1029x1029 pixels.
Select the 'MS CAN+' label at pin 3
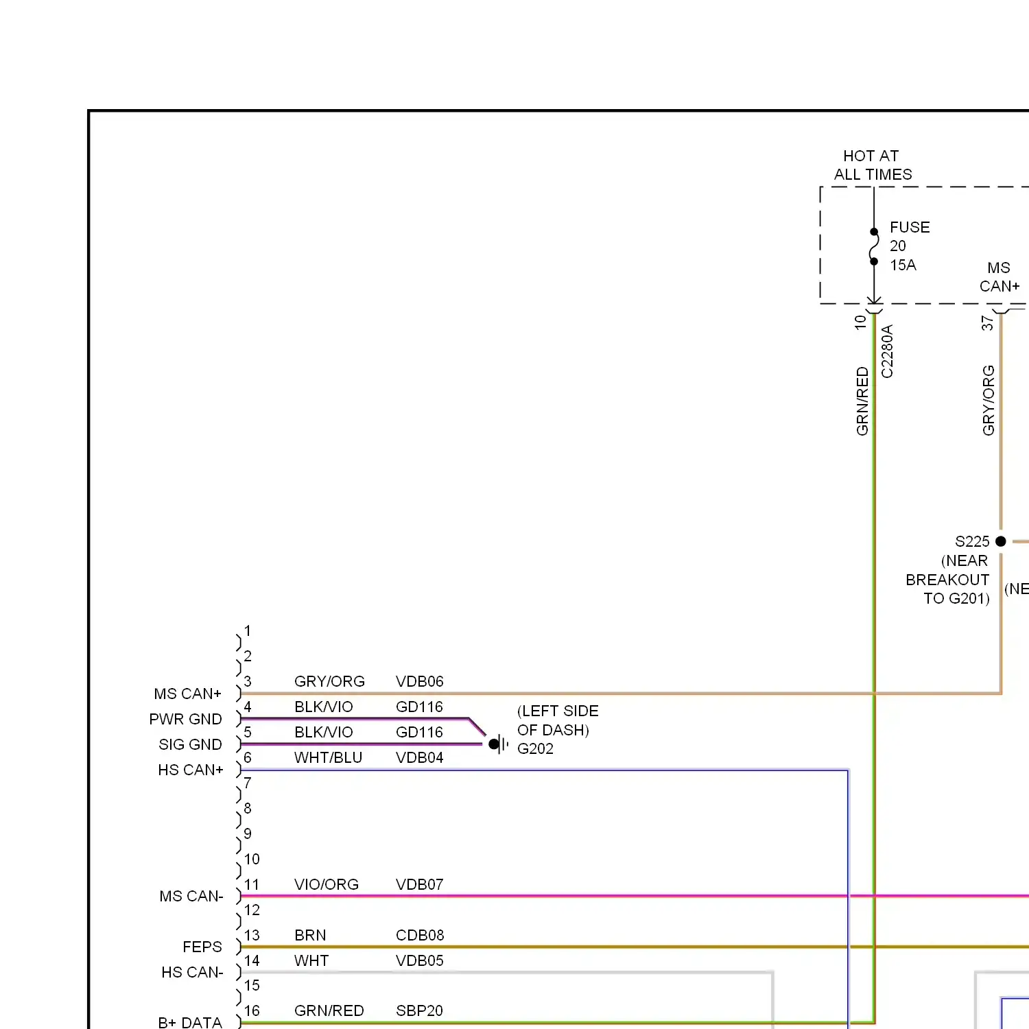pyautogui.click(x=188, y=694)
